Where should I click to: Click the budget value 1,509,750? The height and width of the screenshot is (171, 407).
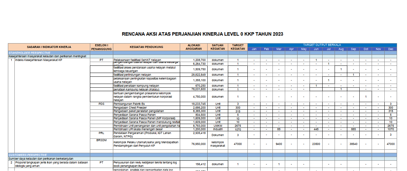[x=199, y=69]
